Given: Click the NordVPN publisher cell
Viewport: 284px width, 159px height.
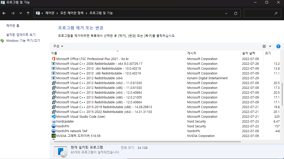Looking at the screenshot, I should coord(193,131).
